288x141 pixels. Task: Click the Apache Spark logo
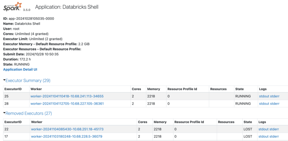point(12,6)
